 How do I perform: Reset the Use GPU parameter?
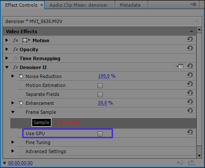click(190, 133)
